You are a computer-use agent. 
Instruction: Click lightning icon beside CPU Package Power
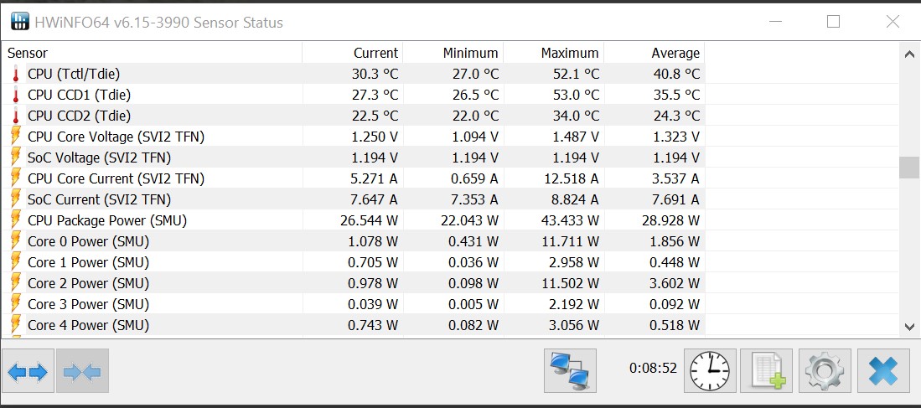[16, 220]
